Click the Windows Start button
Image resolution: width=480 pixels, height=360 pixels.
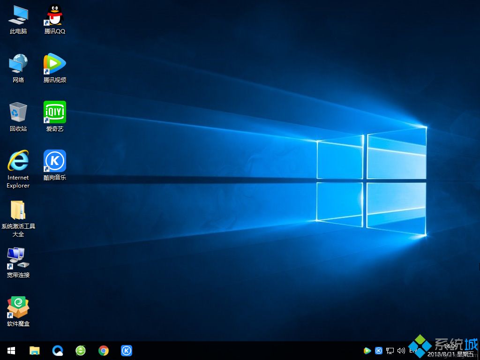[x=10, y=350]
